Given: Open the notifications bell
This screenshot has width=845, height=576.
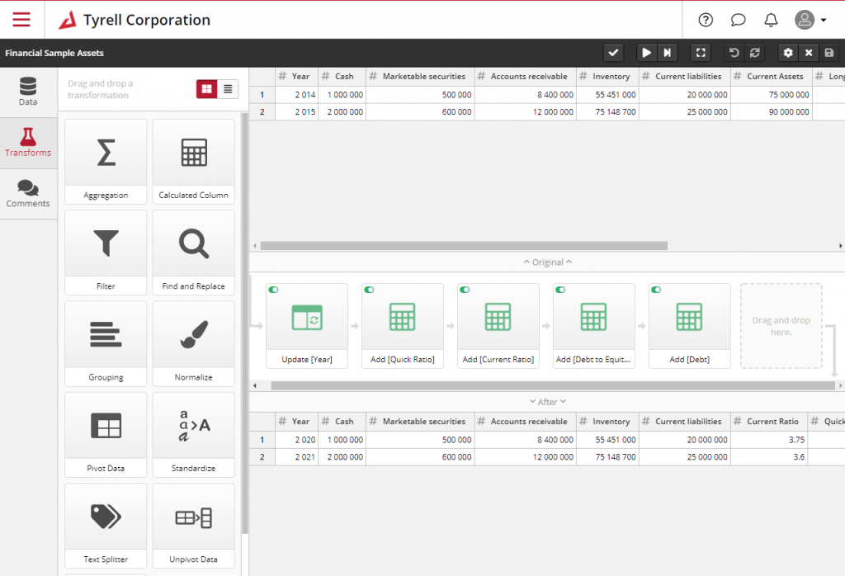Looking at the screenshot, I should point(771,20).
